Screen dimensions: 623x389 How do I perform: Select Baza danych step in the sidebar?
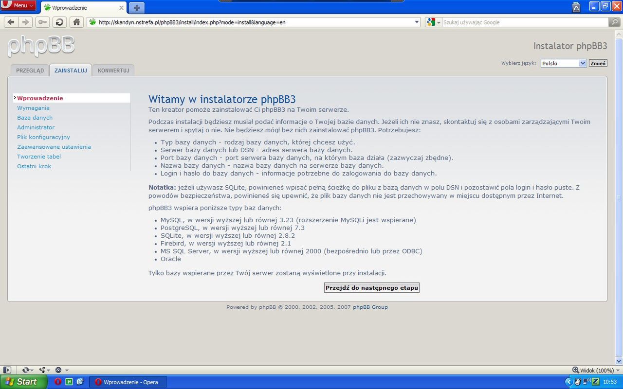[x=35, y=118]
